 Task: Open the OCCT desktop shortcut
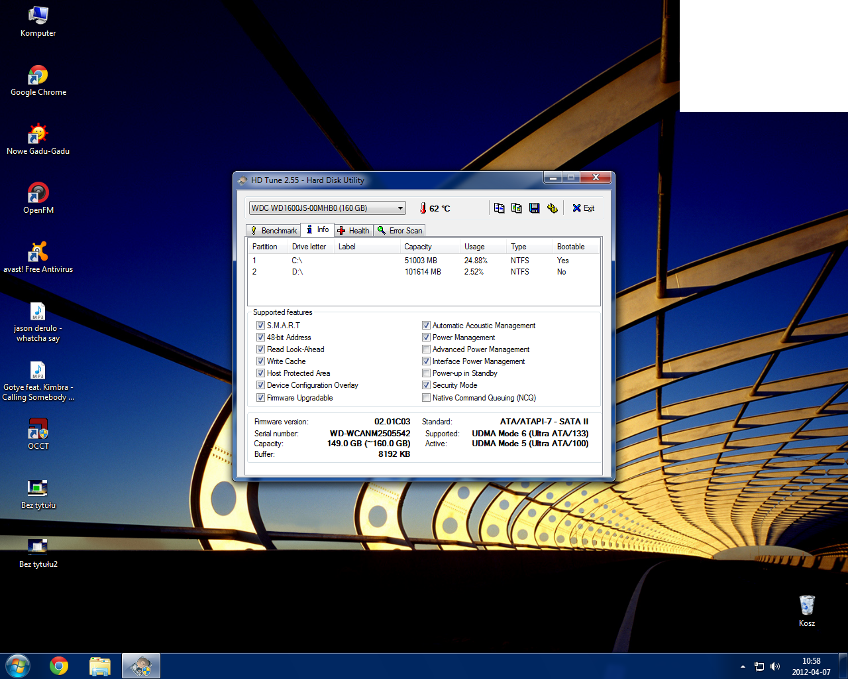click(x=38, y=435)
